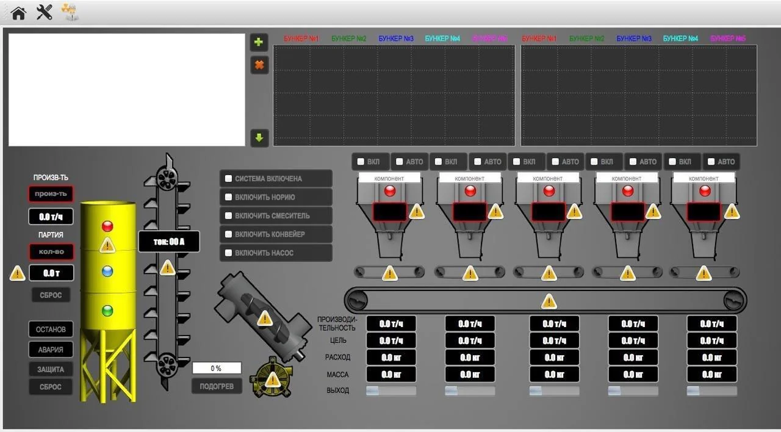Click the green down-arrow icon
The width and height of the screenshot is (781, 432).
coord(259,138)
